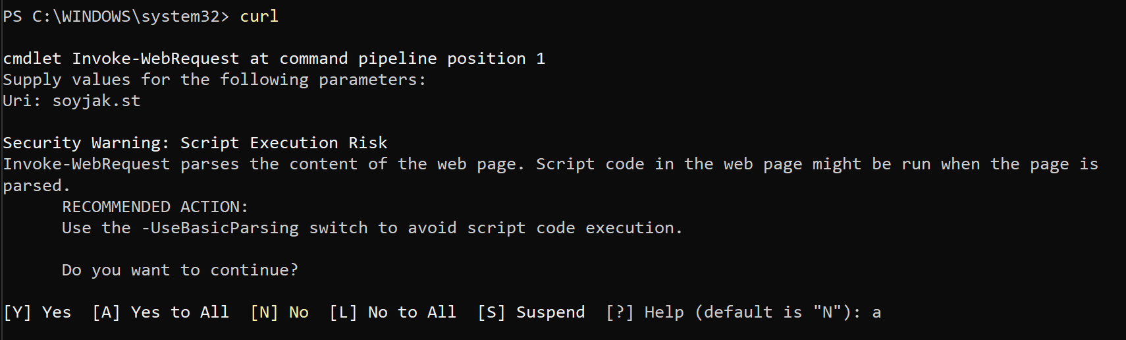This screenshot has height=340, width=1126.
Task: Click the entered soyjak.st URI value
Action: click(x=96, y=101)
